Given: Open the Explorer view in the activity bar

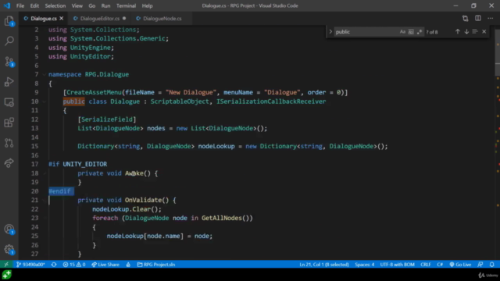Looking at the screenshot, I should [9, 21].
